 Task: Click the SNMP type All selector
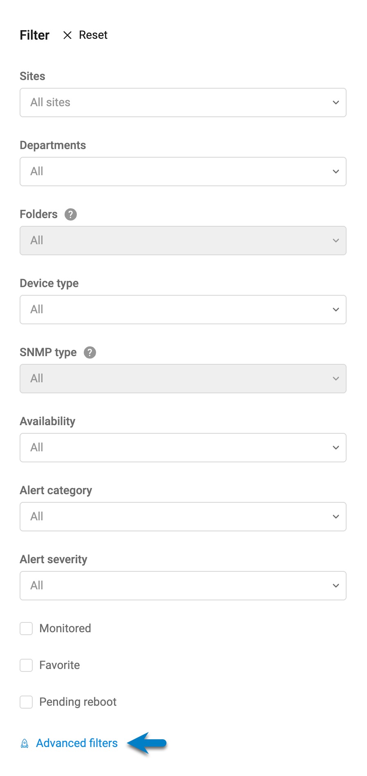tap(183, 378)
